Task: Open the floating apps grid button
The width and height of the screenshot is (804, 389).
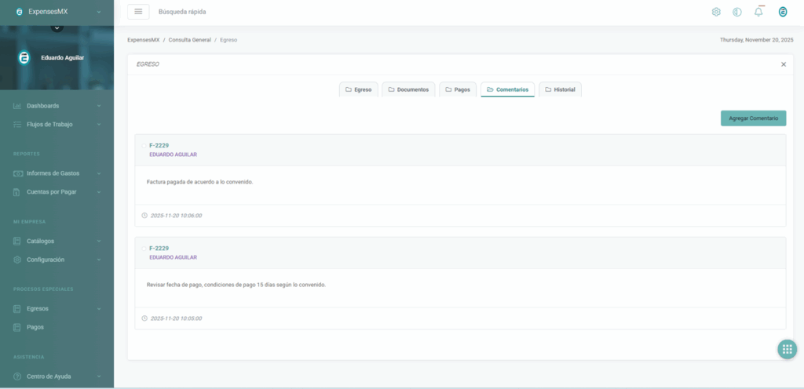Action: (787, 350)
